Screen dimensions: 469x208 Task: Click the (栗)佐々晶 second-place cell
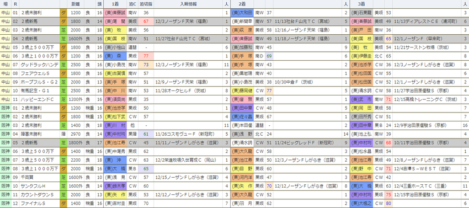(x=242, y=117)
